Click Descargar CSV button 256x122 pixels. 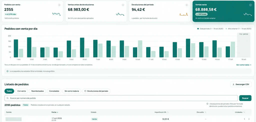click(x=241, y=84)
